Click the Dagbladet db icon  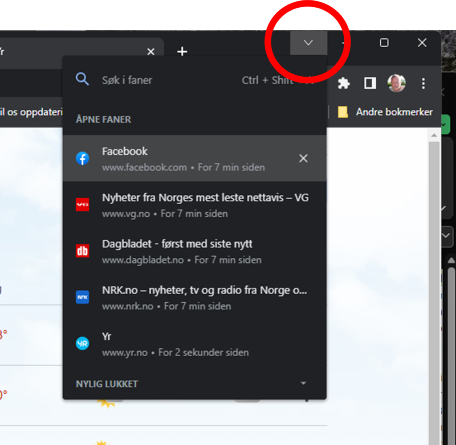[82, 251]
